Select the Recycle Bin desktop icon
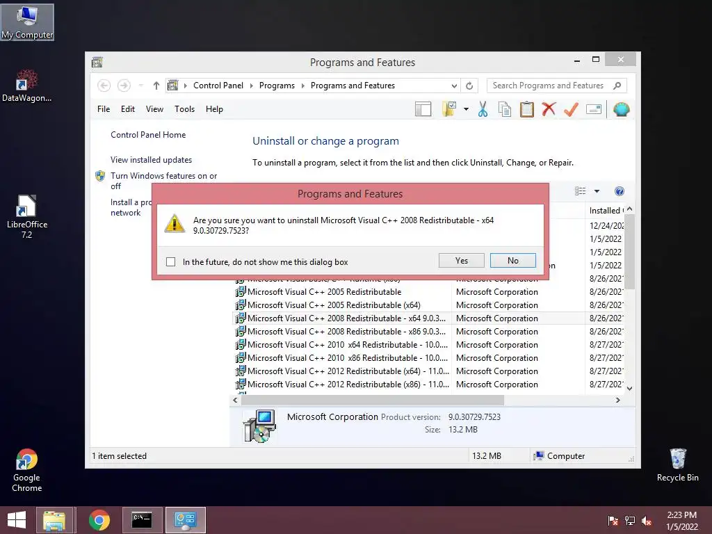Viewport: 712px width, 534px height. point(677,465)
